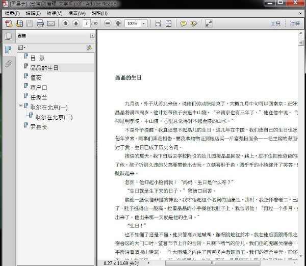Viewport: 306px width, 266px height.
Task: Open the bookmarks options dropdown menu
Action: [x=21, y=47]
